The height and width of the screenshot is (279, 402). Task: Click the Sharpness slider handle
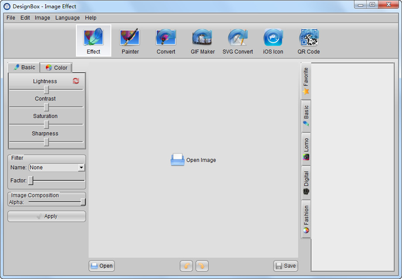pyautogui.click(x=46, y=142)
